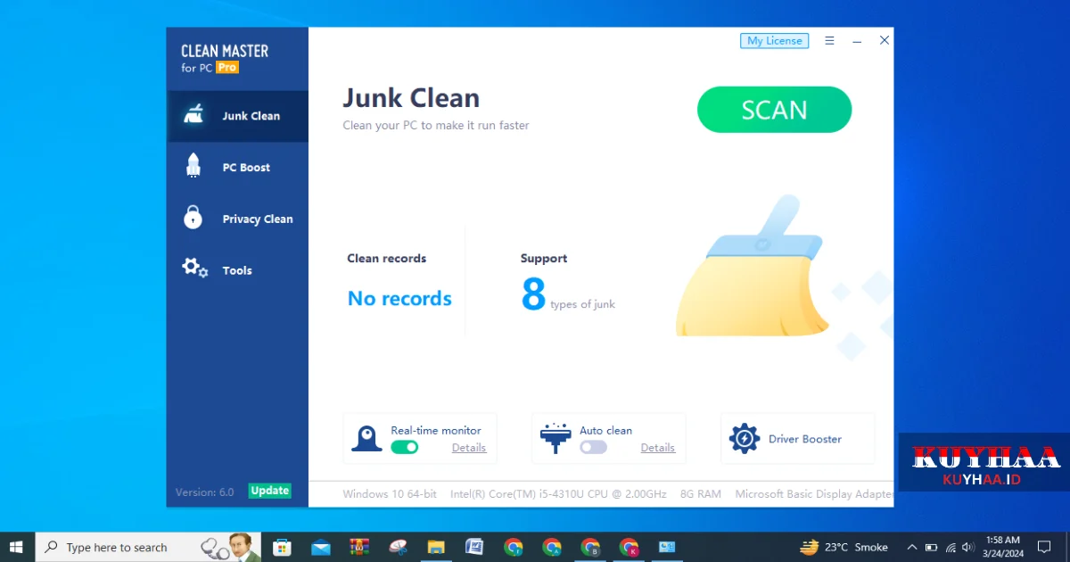Open Chrome profile with B badge
This screenshot has height=562, width=1070.
coord(590,547)
